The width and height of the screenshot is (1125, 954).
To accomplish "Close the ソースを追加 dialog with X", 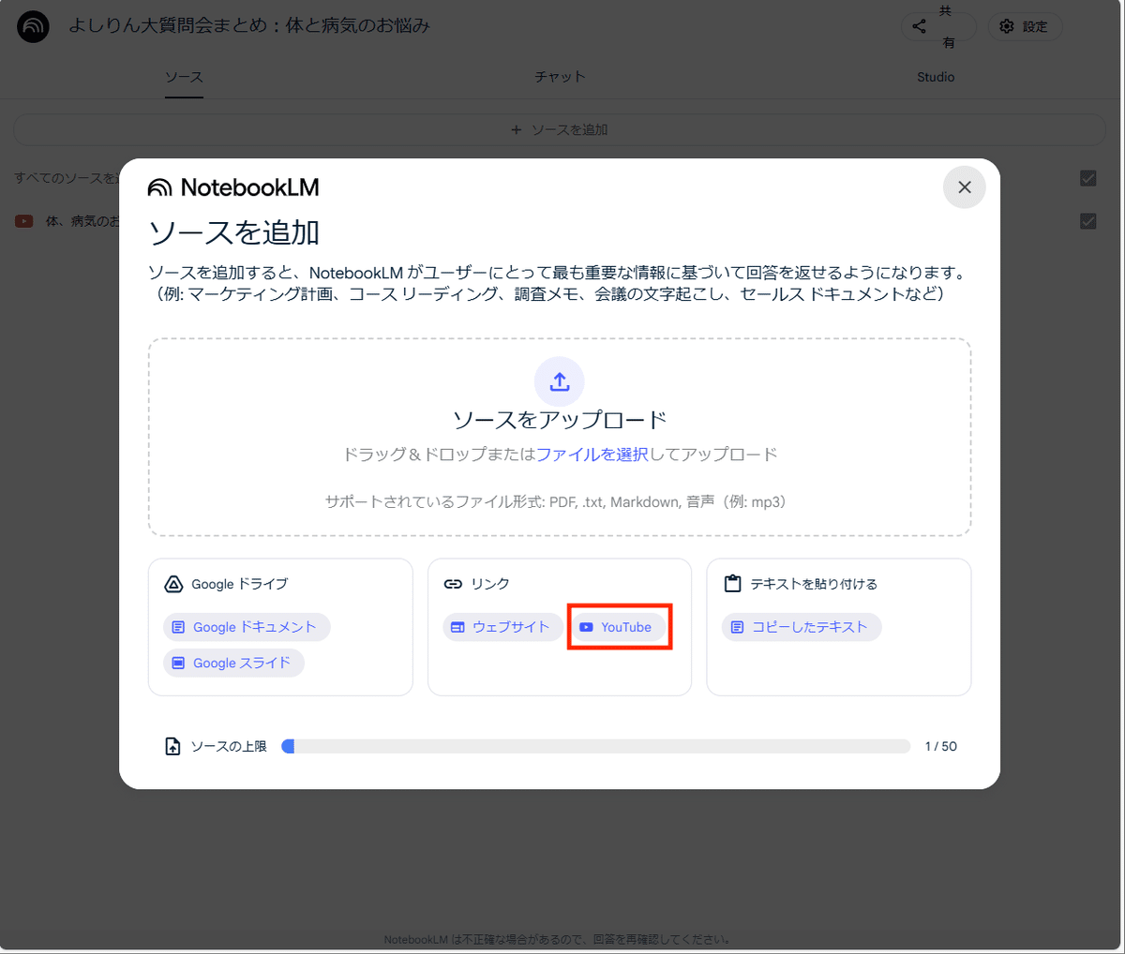I will (964, 187).
